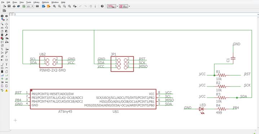Open the sheet selector 1/1 dropdown

pyautogui.click(x=30, y=6)
